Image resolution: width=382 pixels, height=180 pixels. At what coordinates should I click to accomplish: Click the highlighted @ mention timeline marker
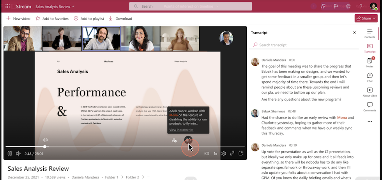tap(188, 140)
